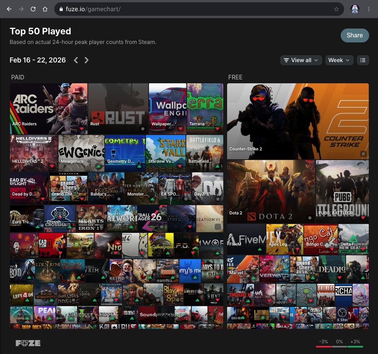Go back using the browser back arrow
The height and width of the screenshot is (354, 378).
(x=9, y=9)
